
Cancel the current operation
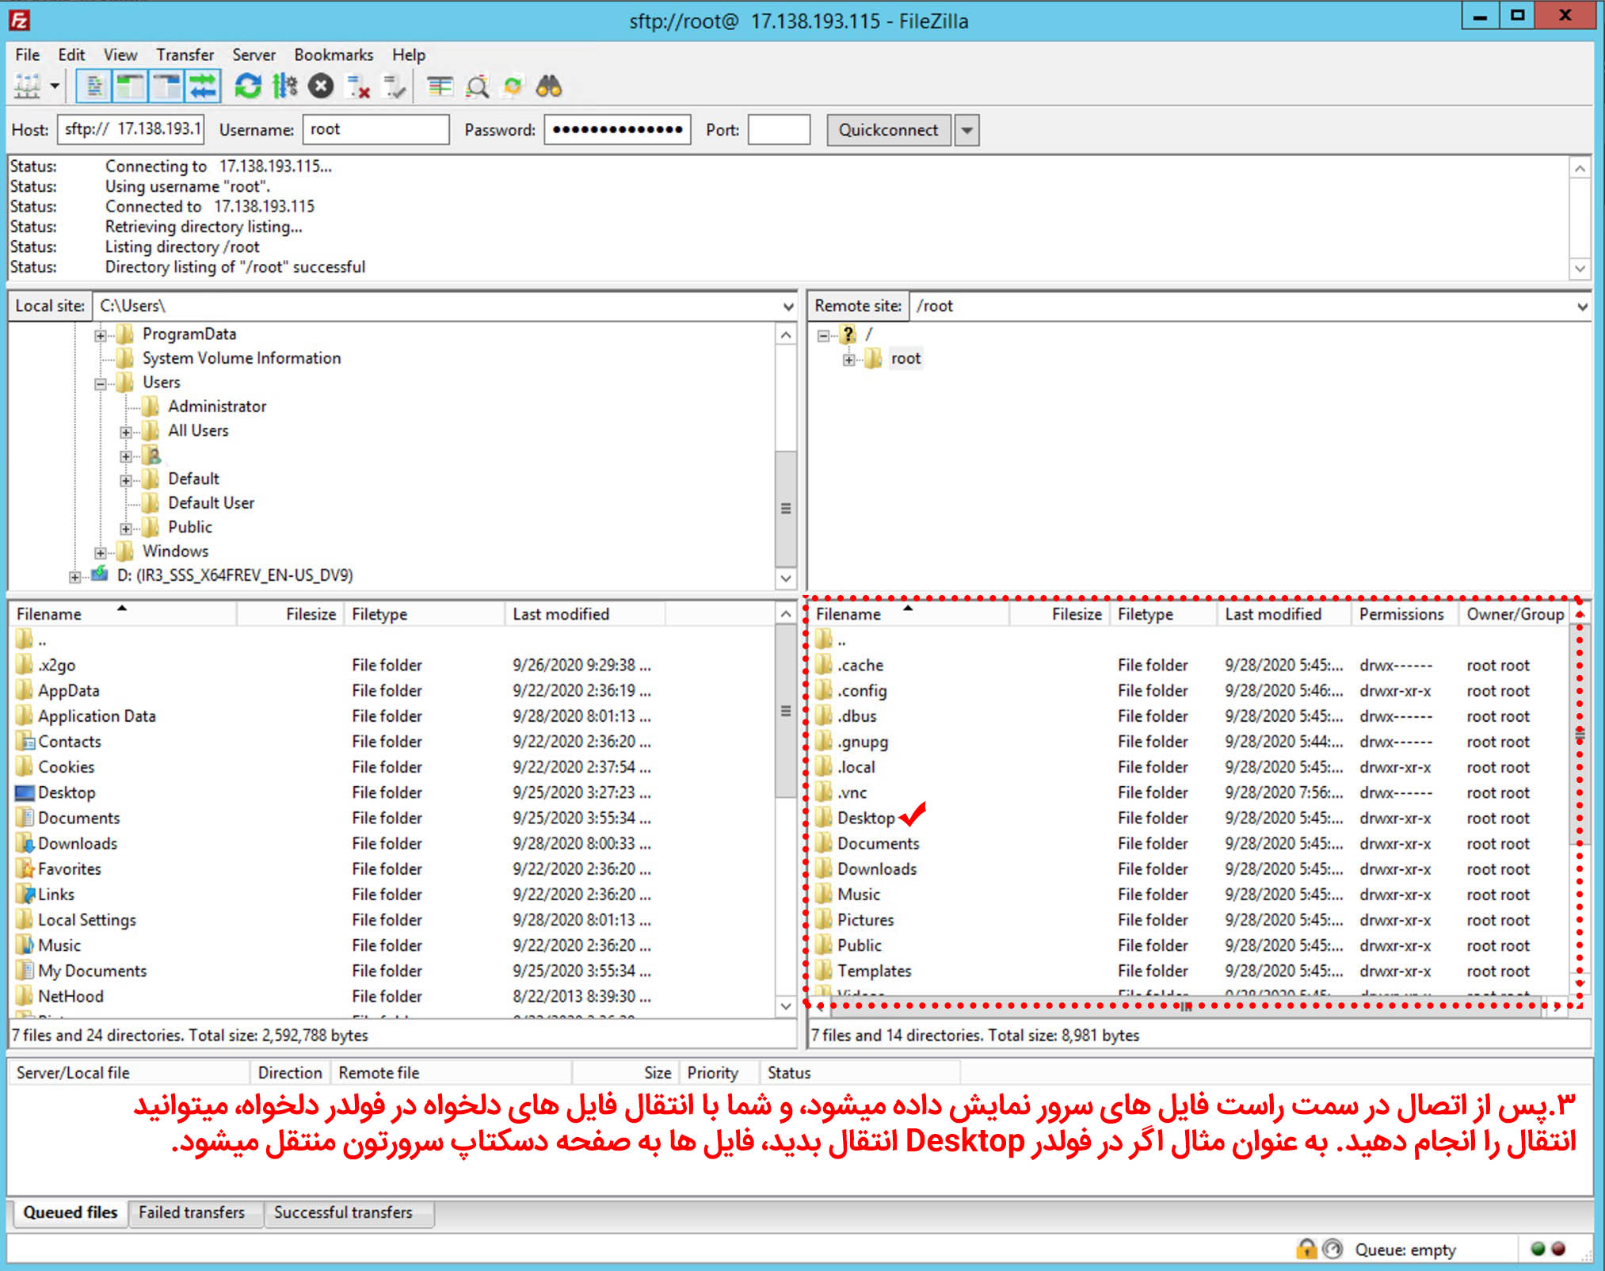(321, 86)
